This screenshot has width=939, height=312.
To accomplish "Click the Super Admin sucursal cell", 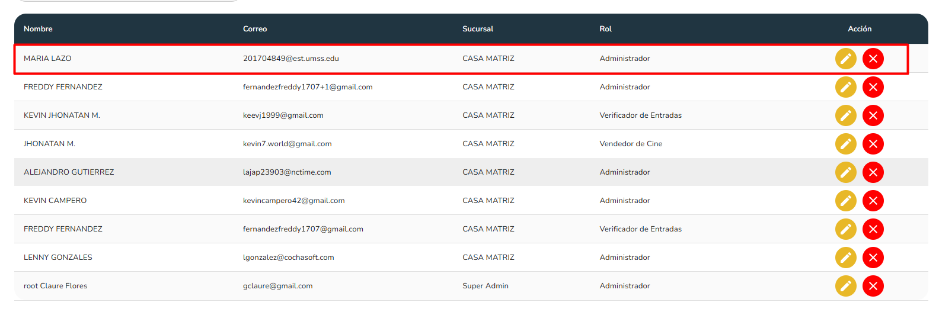I will coord(486,286).
